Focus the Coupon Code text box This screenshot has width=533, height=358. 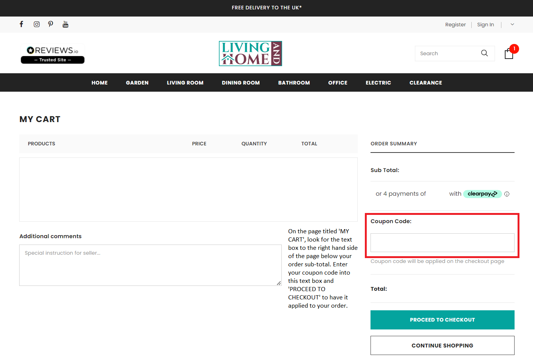tap(442, 243)
